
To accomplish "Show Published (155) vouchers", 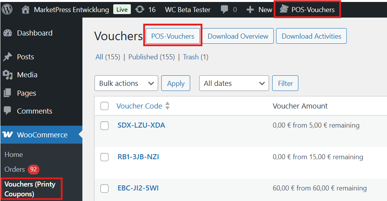I will point(152,57).
